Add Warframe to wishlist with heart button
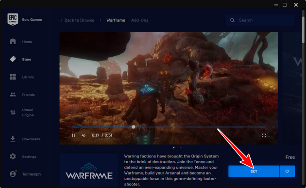306x188 pixels. pyautogui.click(x=287, y=171)
